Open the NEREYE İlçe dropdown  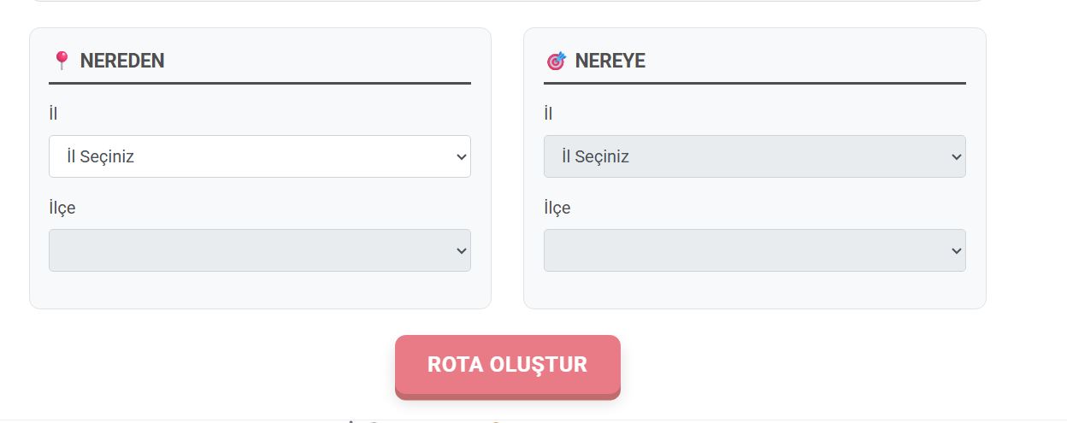coord(754,250)
